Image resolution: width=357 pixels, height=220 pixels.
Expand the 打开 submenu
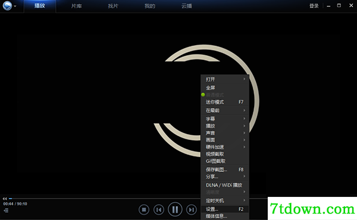tap(225, 79)
